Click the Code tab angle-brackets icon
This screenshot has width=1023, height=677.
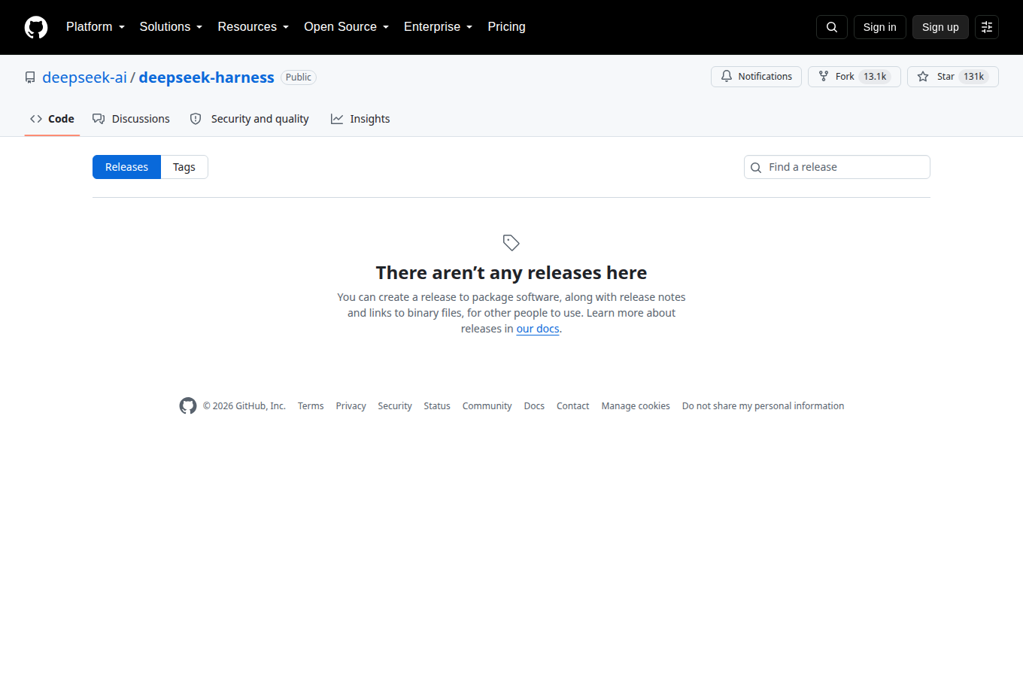pyautogui.click(x=36, y=119)
